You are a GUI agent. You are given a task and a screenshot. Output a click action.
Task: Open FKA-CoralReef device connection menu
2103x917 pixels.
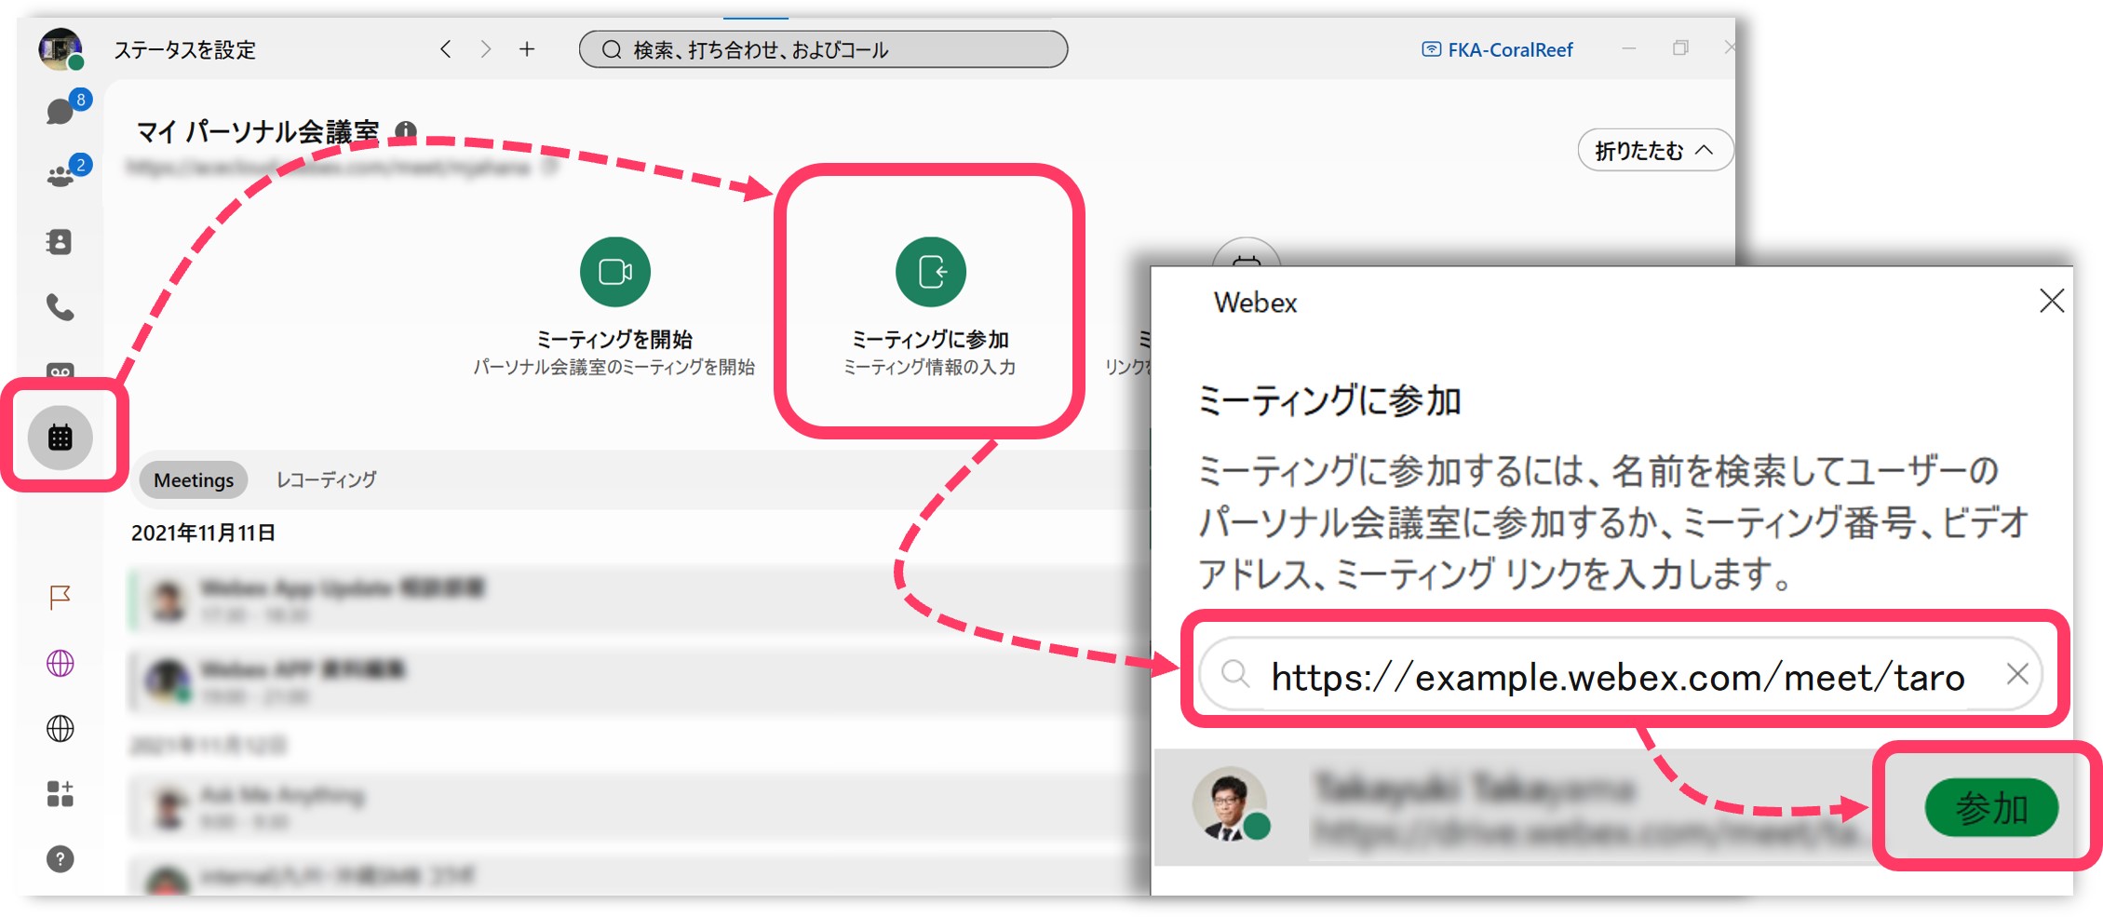point(1498,50)
